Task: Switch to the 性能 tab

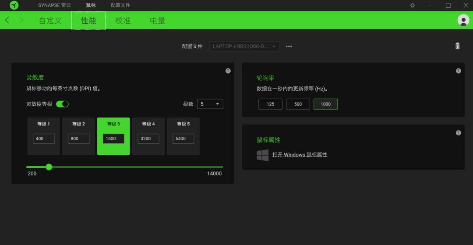Action: [x=88, y=21]
